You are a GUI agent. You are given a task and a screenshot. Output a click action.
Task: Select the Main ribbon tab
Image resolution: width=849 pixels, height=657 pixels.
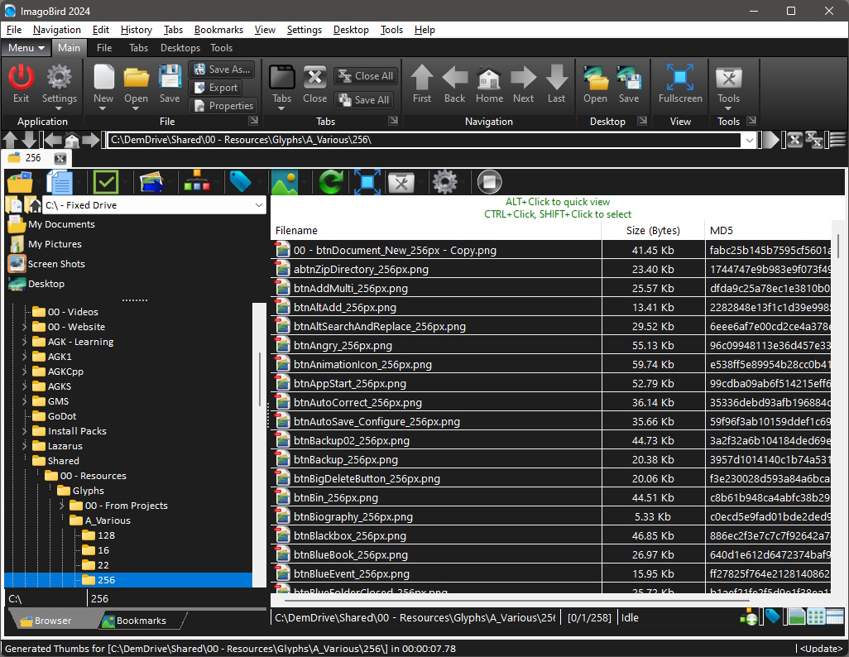click(x=69, y=48)
